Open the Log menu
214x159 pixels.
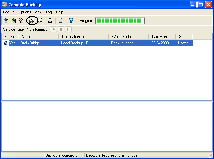coord(49,12)
